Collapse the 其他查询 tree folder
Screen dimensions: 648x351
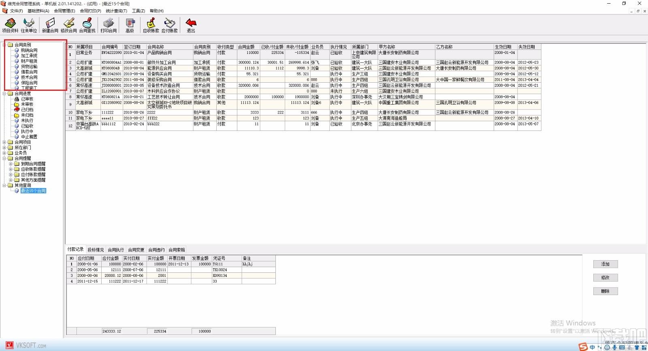(x=4, y=185)
